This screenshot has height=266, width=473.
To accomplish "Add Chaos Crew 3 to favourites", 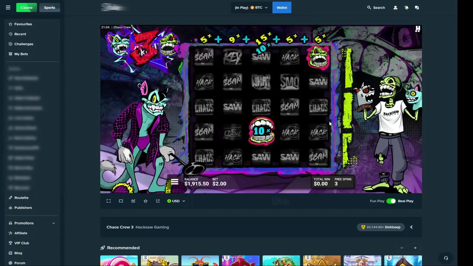I will [x=146, y=201].
